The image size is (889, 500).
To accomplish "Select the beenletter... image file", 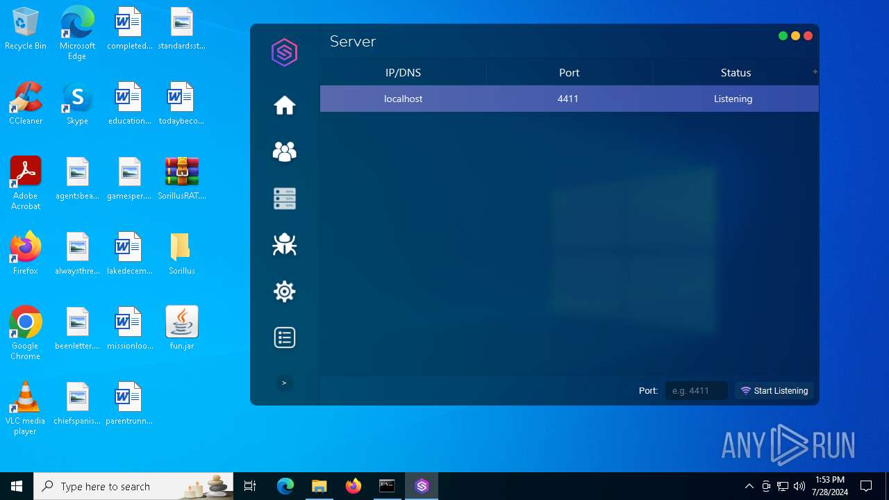I will [x=77, y=329].
